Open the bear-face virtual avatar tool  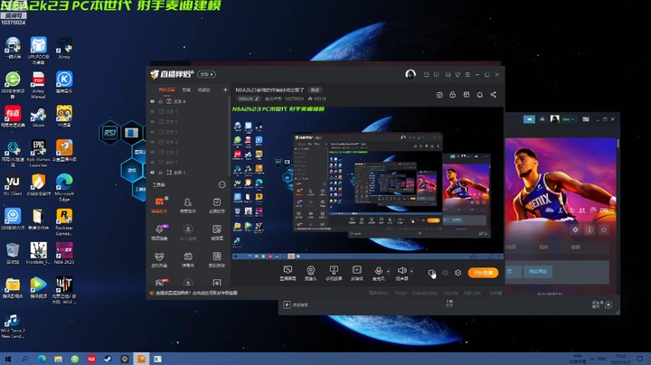159,259
